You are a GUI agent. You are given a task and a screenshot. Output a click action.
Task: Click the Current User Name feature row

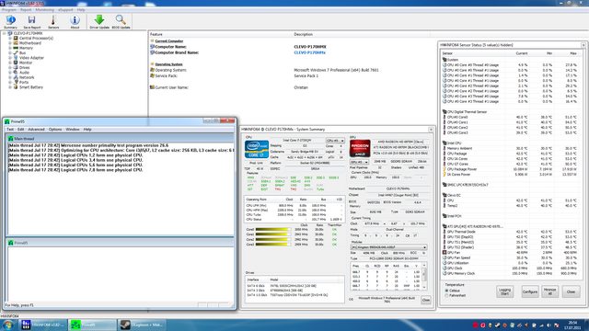click(172, 87)
